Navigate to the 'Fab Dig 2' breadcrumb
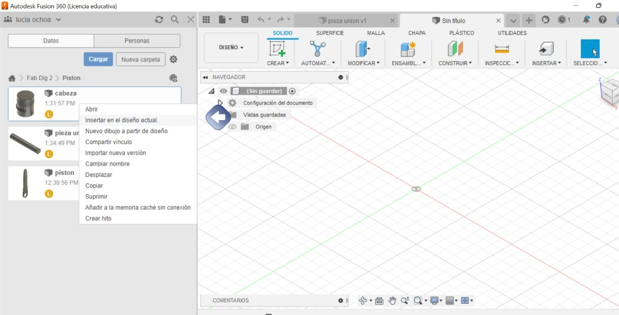Viewport: 619px width, 315px height. pos(40,78)
